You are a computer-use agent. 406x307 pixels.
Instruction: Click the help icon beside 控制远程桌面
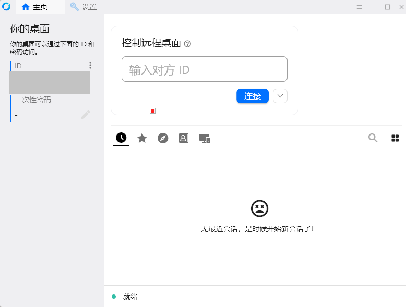tap(188, 44)
